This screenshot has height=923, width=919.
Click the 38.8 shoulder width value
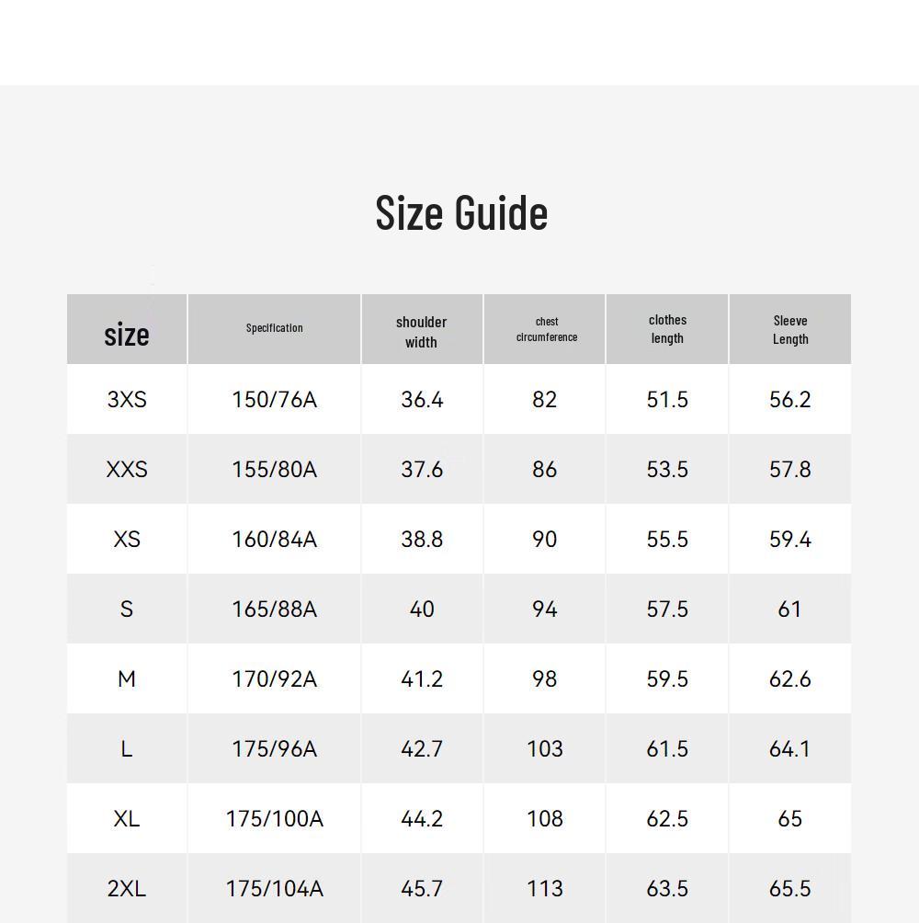point(422,540)
